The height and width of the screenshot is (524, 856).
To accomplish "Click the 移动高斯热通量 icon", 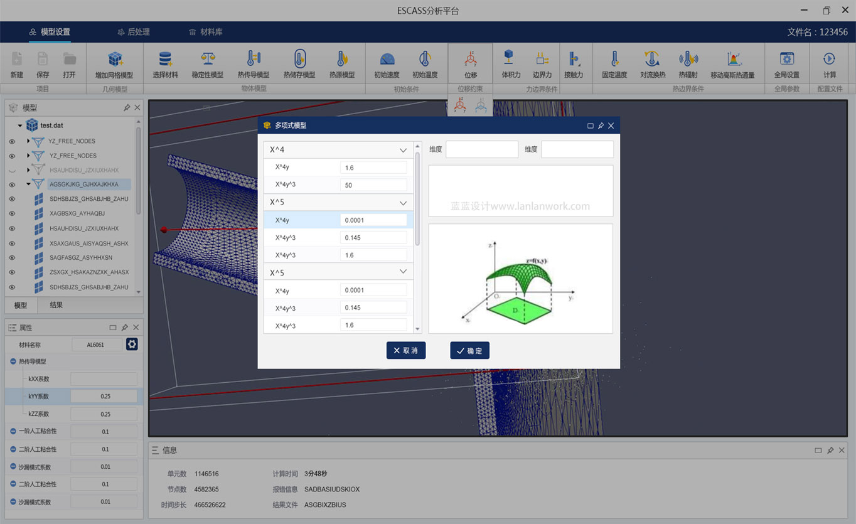I will pos(732,60).
